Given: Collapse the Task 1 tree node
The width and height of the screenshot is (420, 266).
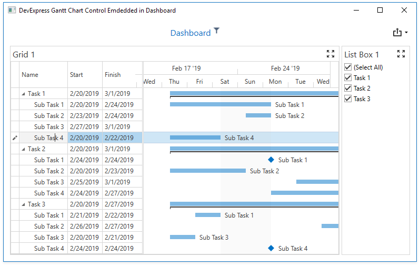Looking at the screenshot, I should (23, 94).
